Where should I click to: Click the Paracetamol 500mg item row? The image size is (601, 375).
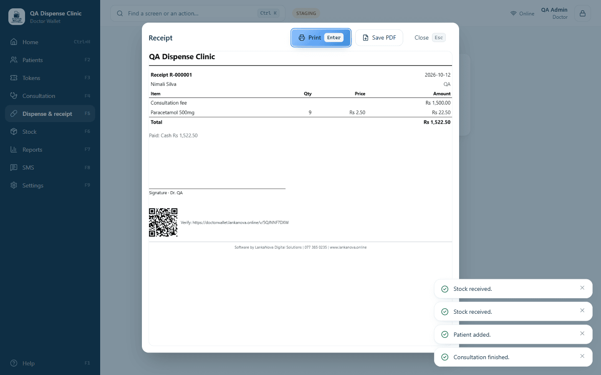pyautogui.click(x=300, y=112)
